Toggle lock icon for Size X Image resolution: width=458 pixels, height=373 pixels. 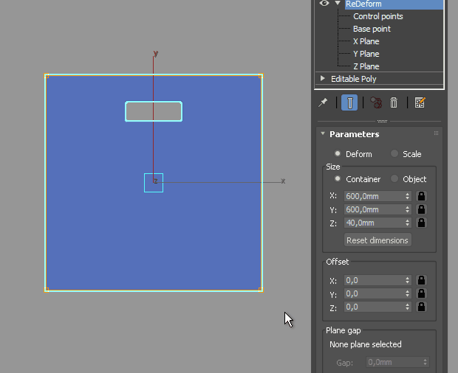pos(421,196)
